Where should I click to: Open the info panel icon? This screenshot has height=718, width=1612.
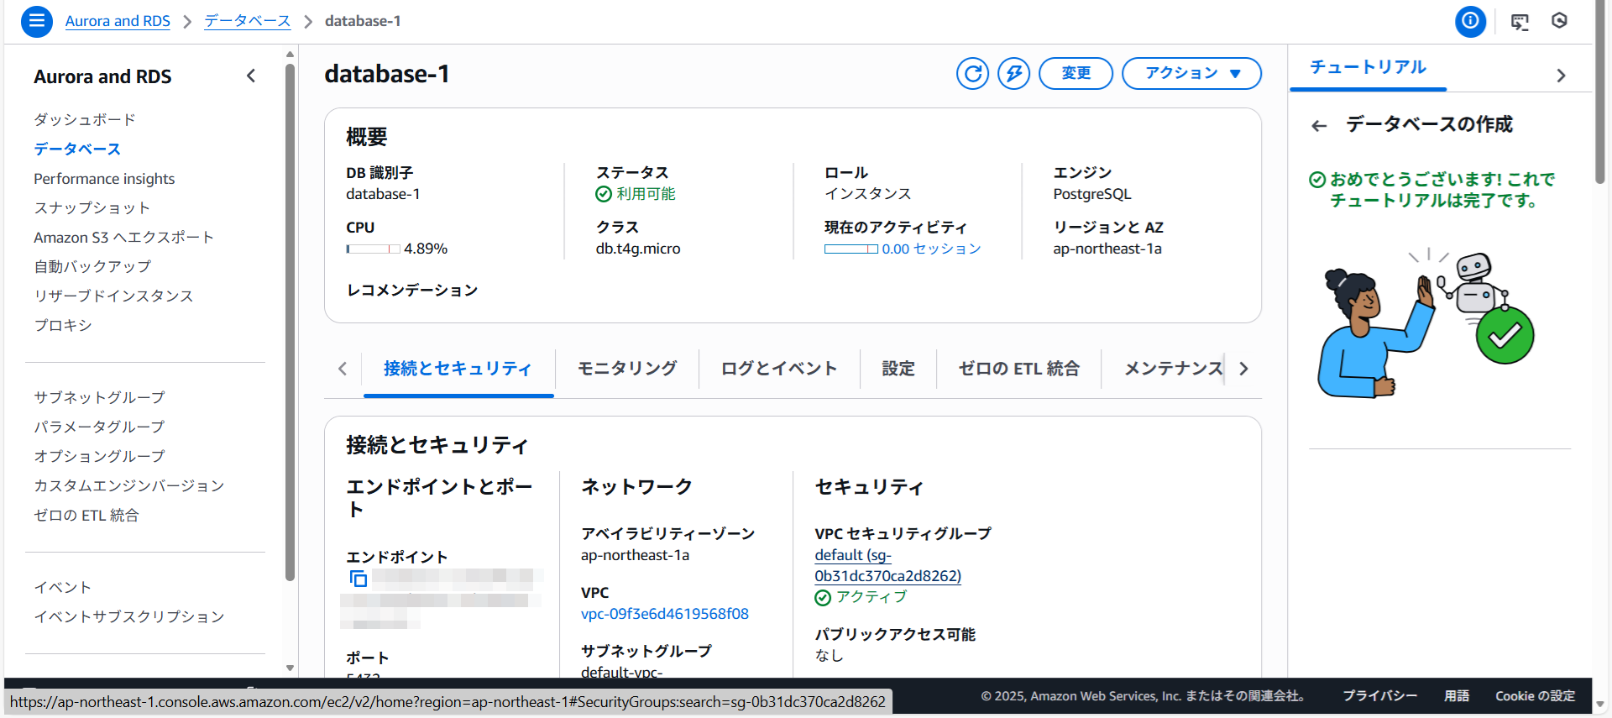tap(1470, 21)
